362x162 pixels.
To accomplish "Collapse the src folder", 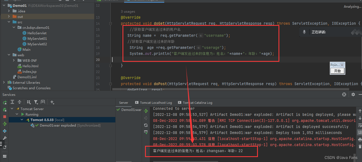I will (9, 22).
